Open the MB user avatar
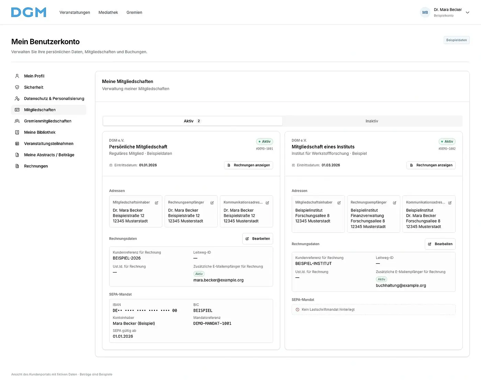 pos(425,12)
